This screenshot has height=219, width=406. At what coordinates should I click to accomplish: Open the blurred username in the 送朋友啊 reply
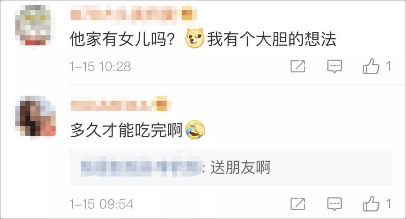(141, 166)
